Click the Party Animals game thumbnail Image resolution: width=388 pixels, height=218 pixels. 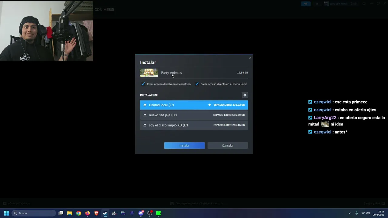click(x=149, y=73)
